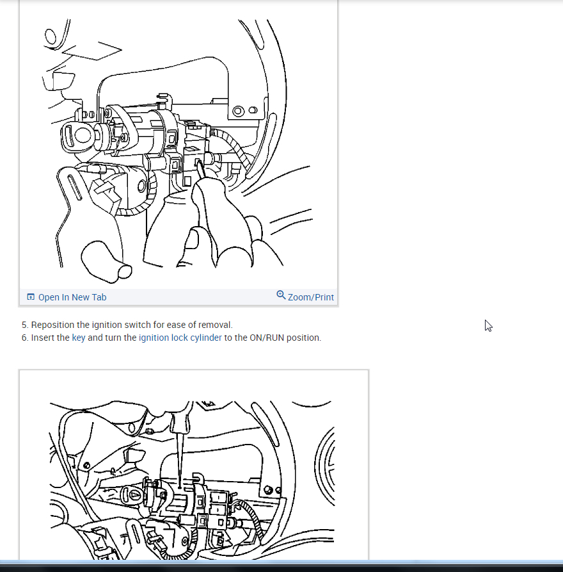
Task: Open the 'key' hyperlink in step 6
Action: [78, 338]
